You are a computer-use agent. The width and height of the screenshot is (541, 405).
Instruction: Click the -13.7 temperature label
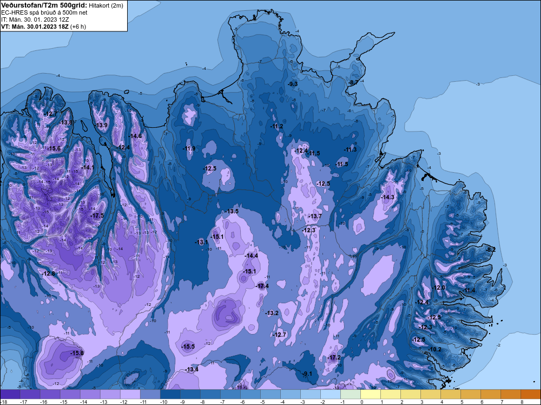315,216
